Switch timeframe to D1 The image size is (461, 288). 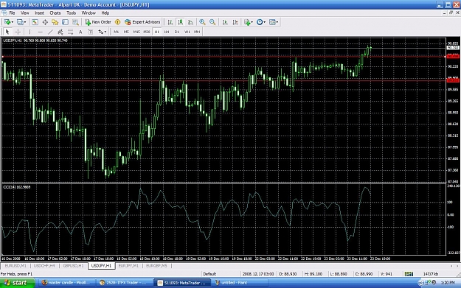click(177, 32)
